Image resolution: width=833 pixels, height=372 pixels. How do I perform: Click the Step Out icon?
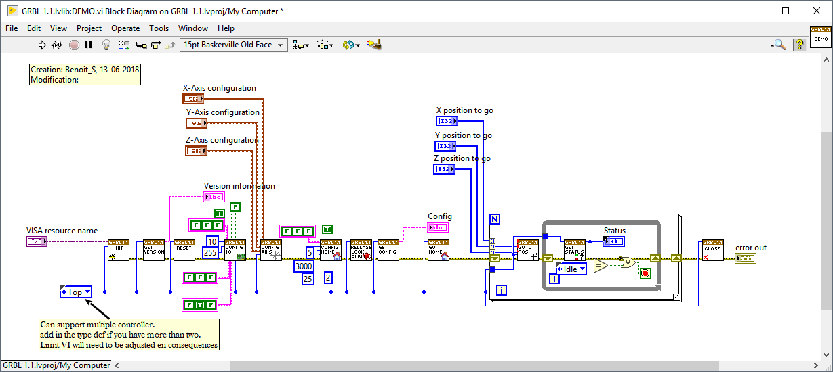[x=169, y=45]
